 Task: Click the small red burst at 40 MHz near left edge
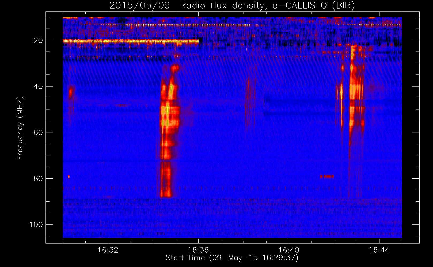[x=71, y=92]
